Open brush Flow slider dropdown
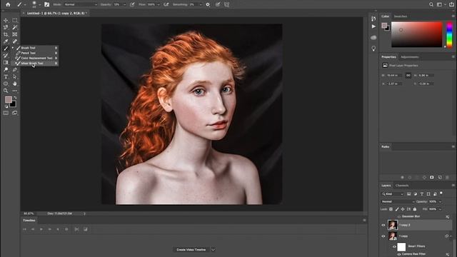The width and height of the screenshot is (457, 257). pyautogui.click(x=159, y=5)
